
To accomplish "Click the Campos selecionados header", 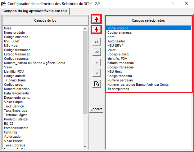I will (148, 20).
